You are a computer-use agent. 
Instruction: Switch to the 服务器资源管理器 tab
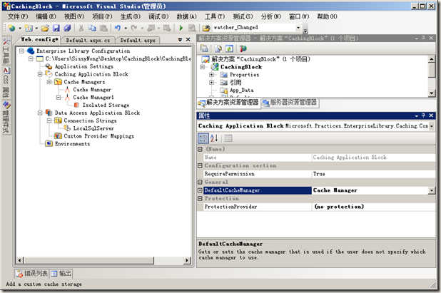tap(290, 103)
